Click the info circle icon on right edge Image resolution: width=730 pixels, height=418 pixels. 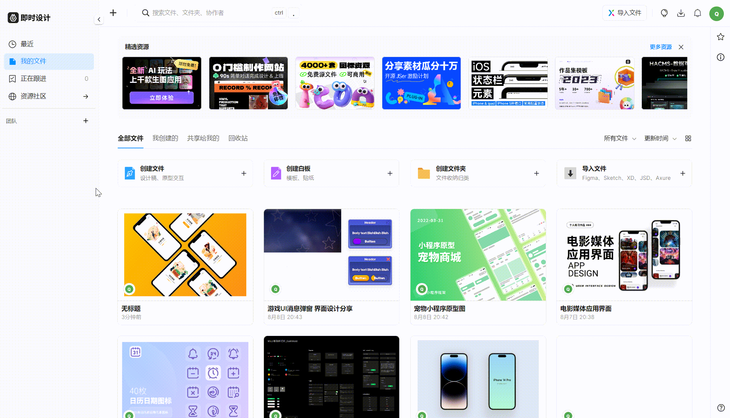[x=720, y=57]
